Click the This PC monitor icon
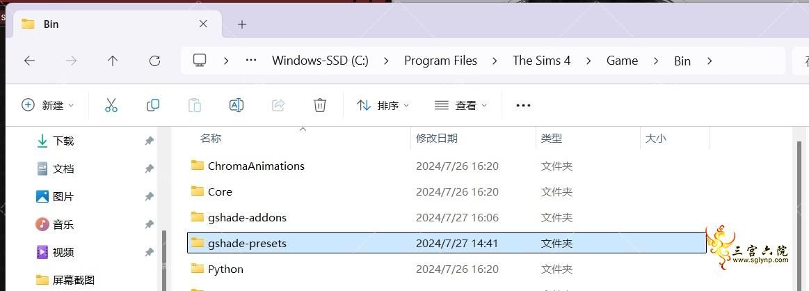809x291 pixels. pyautogui.click(x=200, y=61)
